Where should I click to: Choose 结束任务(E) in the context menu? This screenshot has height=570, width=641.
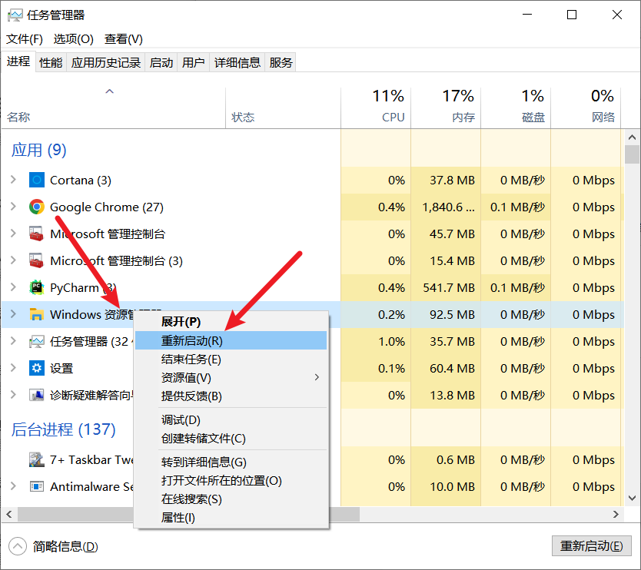(231, 360)
